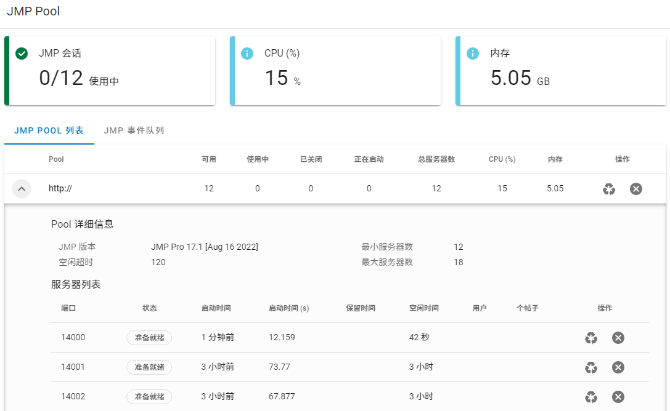Stop server on port 14002
The height and width of the screenshot is (411, 670).
point(618,397)
